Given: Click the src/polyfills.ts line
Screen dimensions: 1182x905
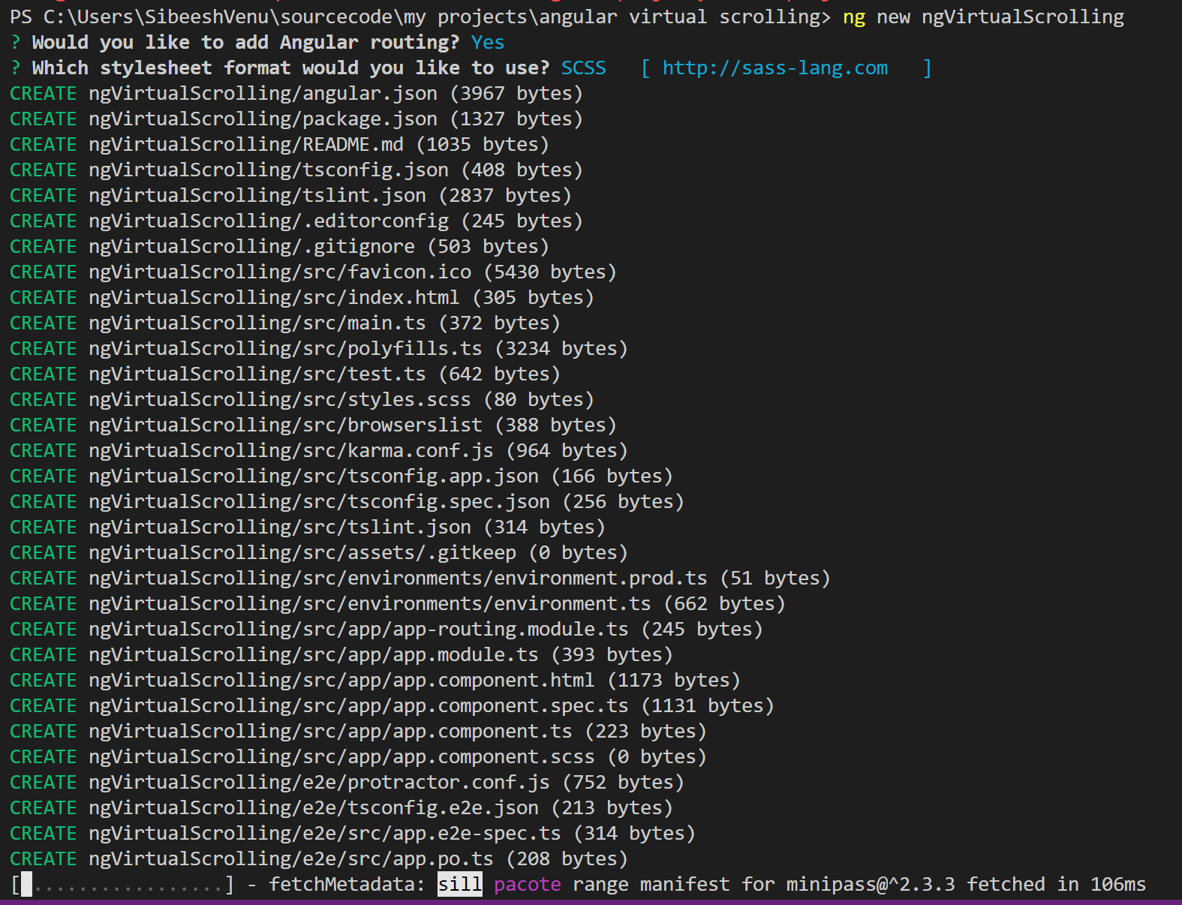Looking at the screenshot, I should pos(319,349).
